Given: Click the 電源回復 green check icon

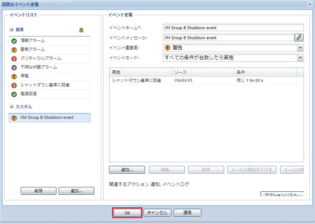Looking at the screenshot, I should (x=14, y=94).
